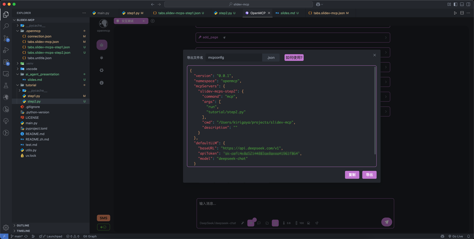474x239 pixels.
Task: Run the file with the play icon
Action: pyautogui.click(x=455, y=13)
